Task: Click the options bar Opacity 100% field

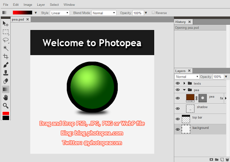Action: tap(138, 13)
